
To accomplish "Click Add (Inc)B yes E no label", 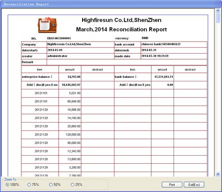I will point(42,85).
